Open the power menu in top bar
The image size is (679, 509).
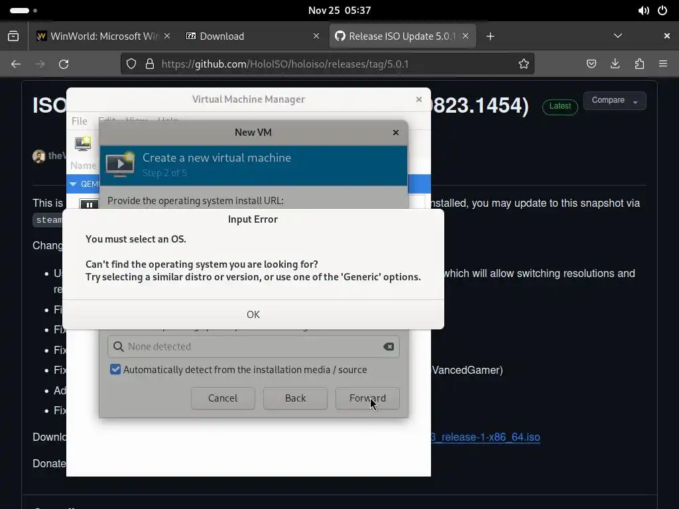[x=662, y=11]
